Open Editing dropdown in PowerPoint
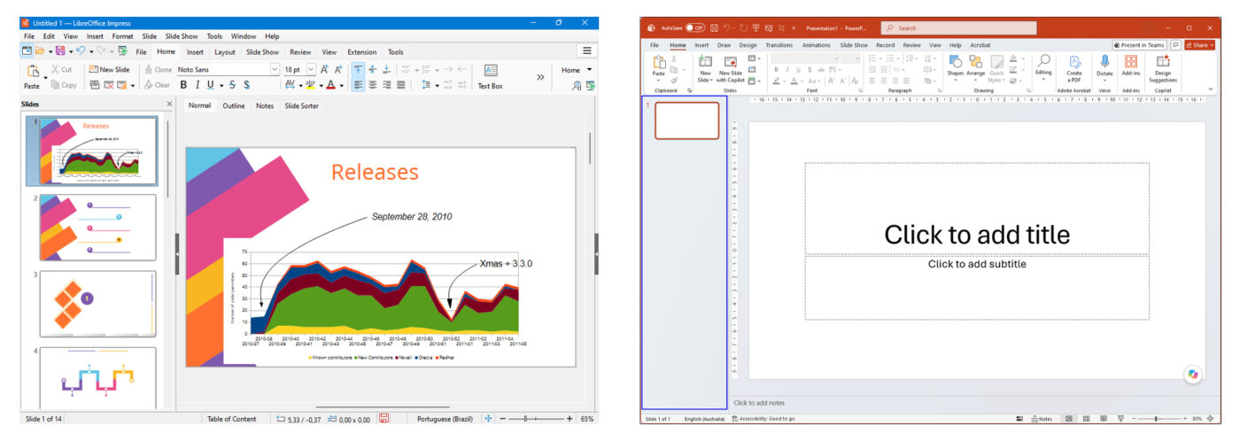 coord(1043,68)
